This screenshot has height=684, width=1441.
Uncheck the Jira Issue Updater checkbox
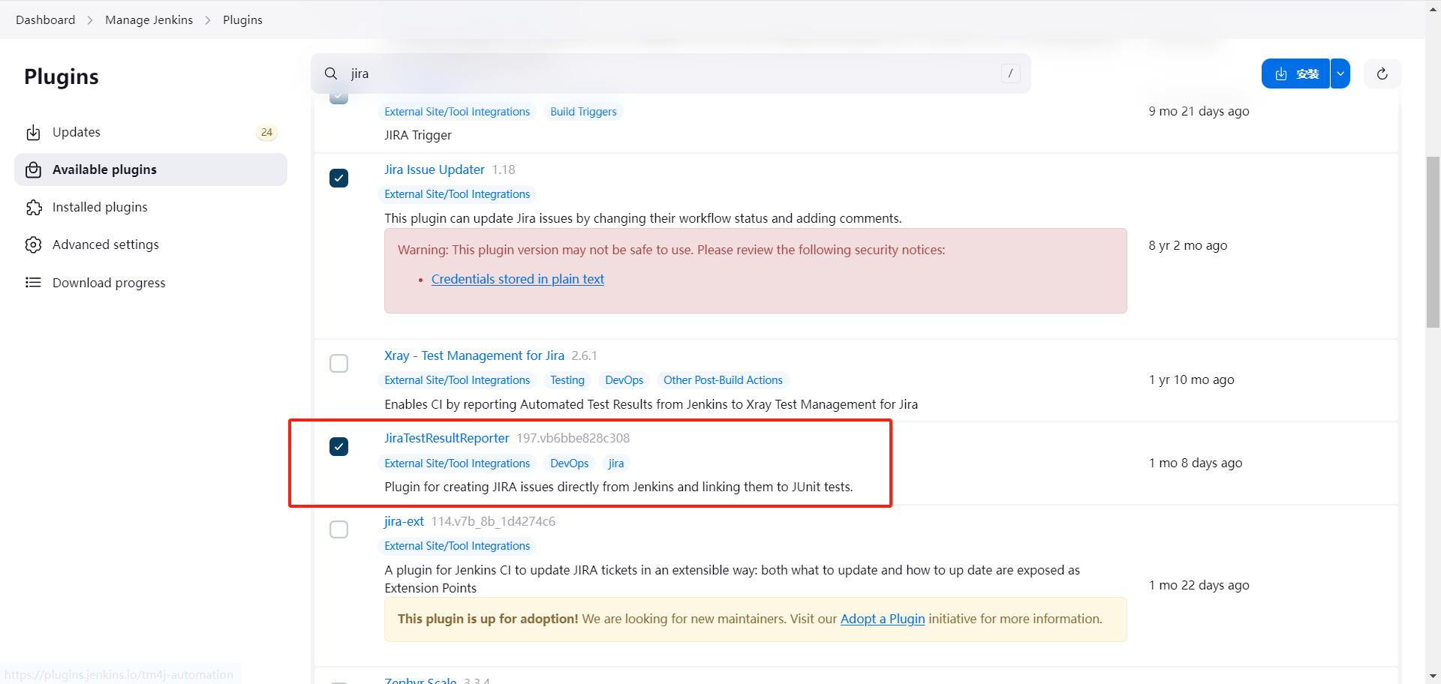[338, 178]
